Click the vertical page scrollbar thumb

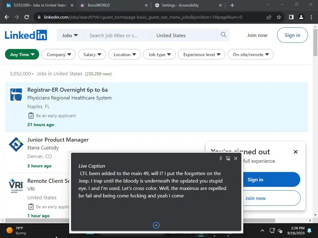tap(315, 42)
